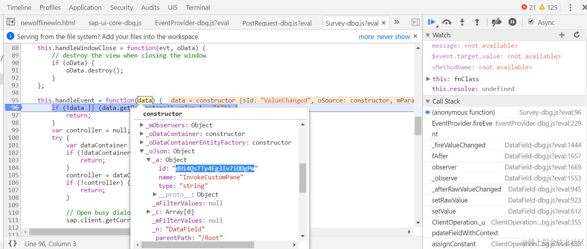Click the vertical scrollbar of the code editor
The height and width of the screenshot is (249, 587).
click(x=418, y=125)
